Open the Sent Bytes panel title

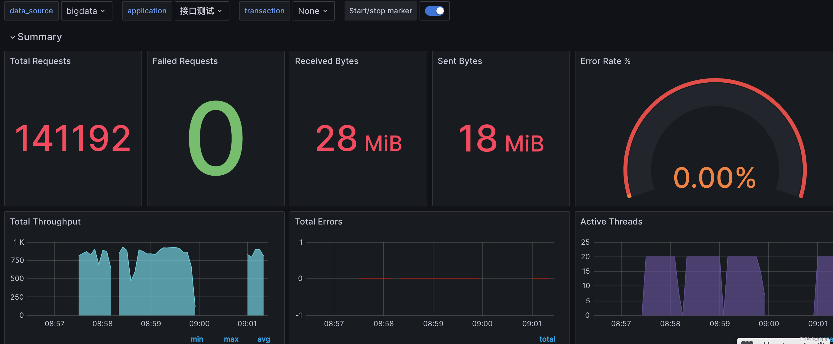click(x=459, y=61)
